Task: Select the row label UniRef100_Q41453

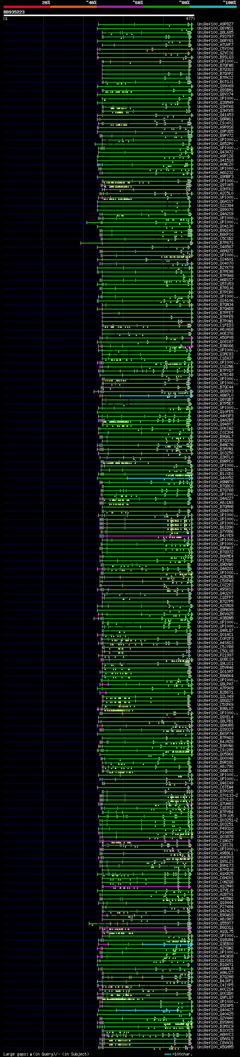Action: (x=215, y=115)
